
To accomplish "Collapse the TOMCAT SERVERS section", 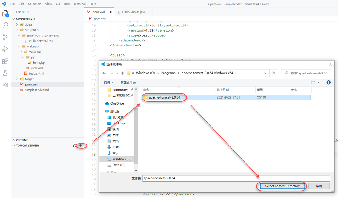I will click(14, 146).
